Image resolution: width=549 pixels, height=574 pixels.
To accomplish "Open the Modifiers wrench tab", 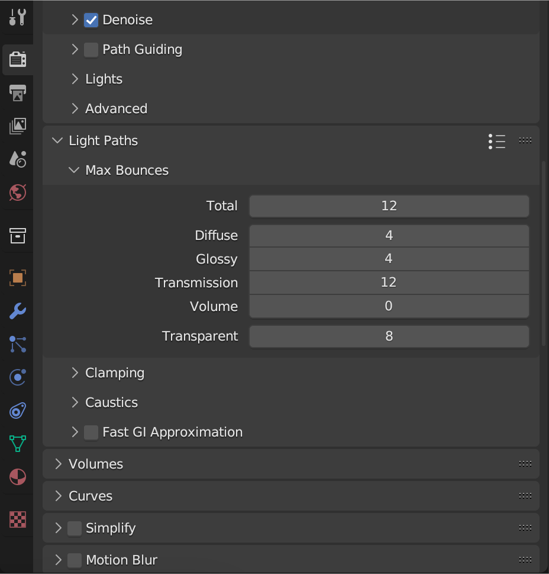I will click(x=17, y=311).
